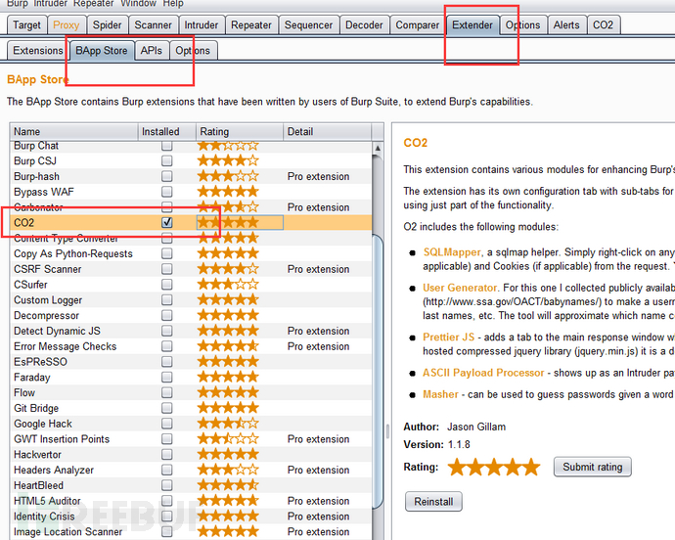675x540 pixels.
Task: Open the Spider tab
Action: coord(108,25)
